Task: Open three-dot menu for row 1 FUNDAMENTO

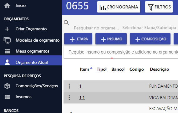Action: [x=69, y=86]
